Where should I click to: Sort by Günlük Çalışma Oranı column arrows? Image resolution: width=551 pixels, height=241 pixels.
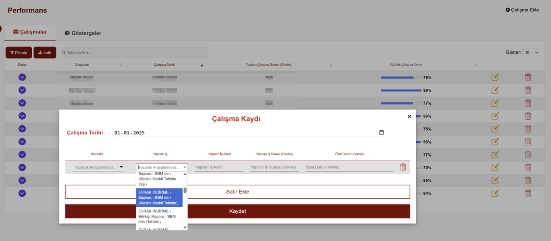(x=476, y=65)
